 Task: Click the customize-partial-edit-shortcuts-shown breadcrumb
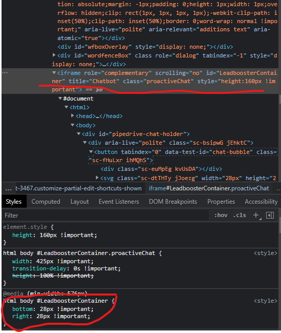click(79, 188)
